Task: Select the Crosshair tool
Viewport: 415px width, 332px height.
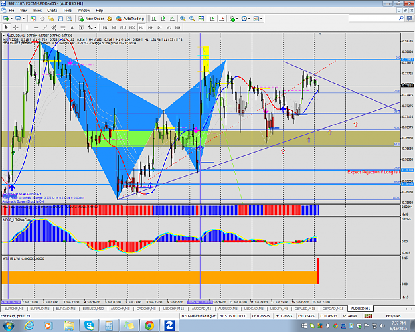Action: pos(16,27)
